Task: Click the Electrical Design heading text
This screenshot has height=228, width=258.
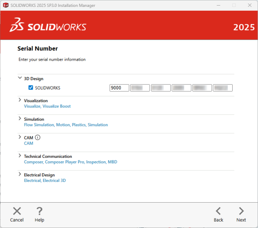Action: point(39,175)
